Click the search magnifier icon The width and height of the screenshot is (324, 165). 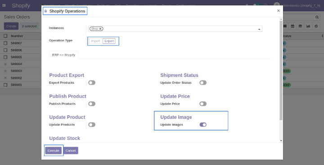pos(317,17)
